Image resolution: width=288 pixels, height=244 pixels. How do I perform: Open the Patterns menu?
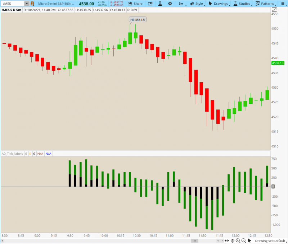tap(266, 4)
